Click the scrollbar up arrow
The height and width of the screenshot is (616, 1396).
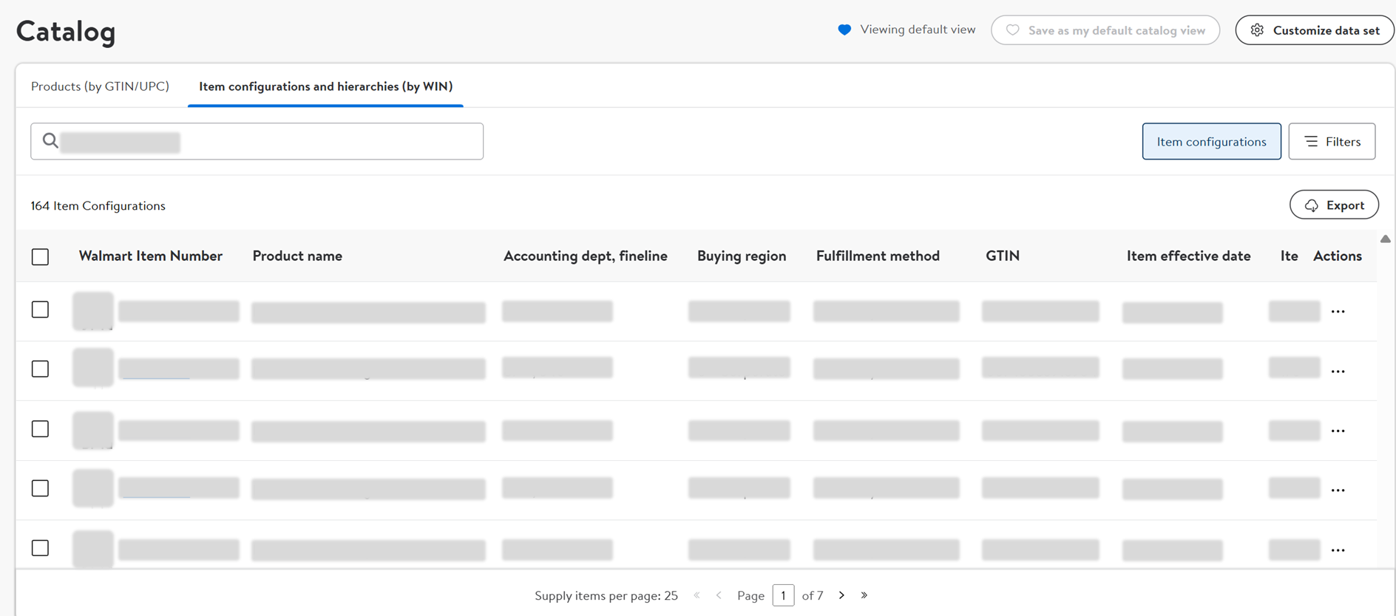point(1385,239)
